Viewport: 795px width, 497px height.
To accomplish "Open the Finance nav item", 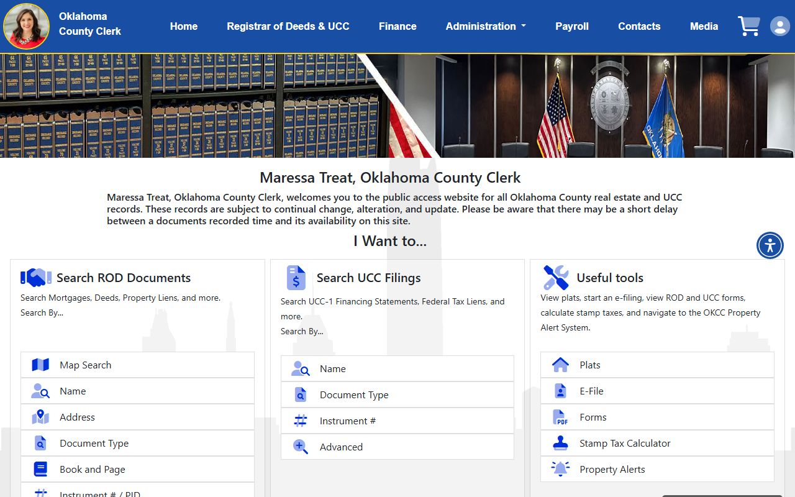I will pyautogui.click(x=397, y=26).
